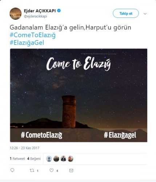
Task: Like the tweet with the heart icon
Action: point(52,170)
